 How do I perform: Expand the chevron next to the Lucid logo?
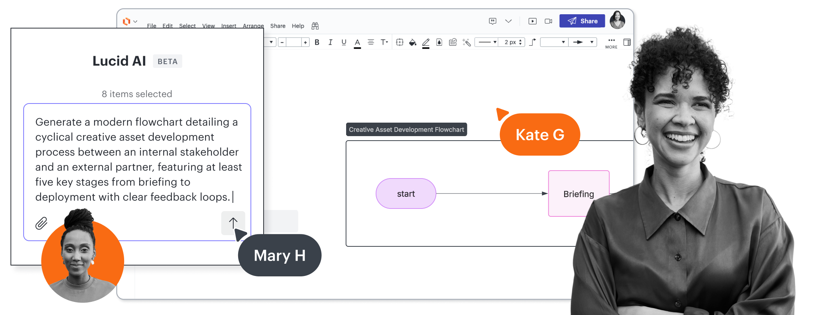[135, 21]
